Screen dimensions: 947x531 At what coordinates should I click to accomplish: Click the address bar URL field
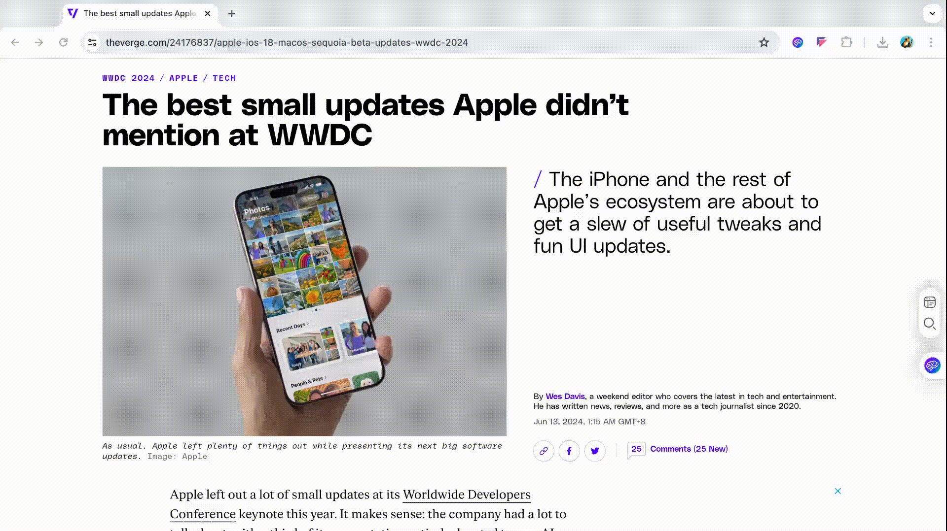[429, 42]
